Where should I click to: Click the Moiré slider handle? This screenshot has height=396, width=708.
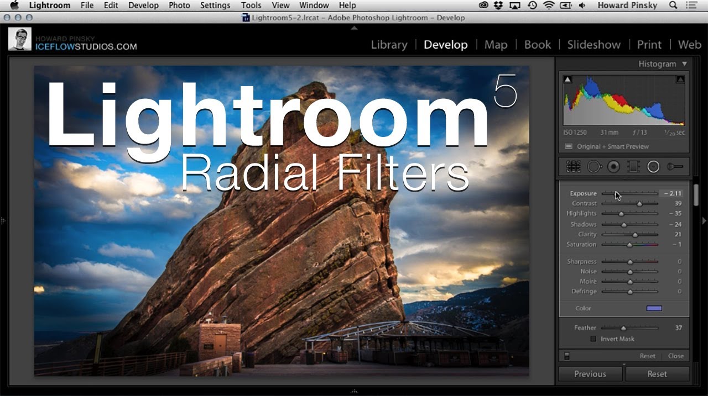629,282
